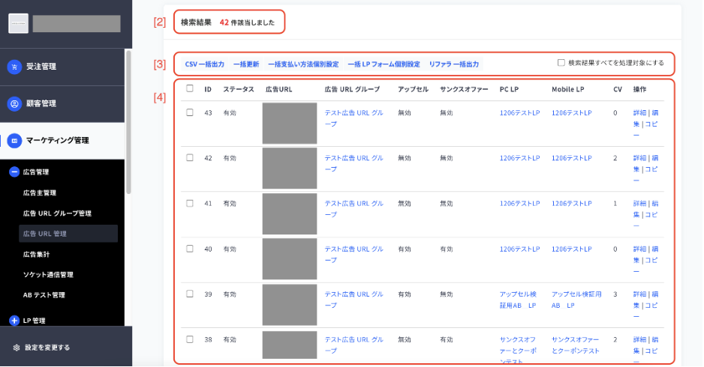Click 一括 LP フォーム個別設定 button
The height and width of the screenshot is (367, 704).
pyautogui.click(x=384, y=64)
